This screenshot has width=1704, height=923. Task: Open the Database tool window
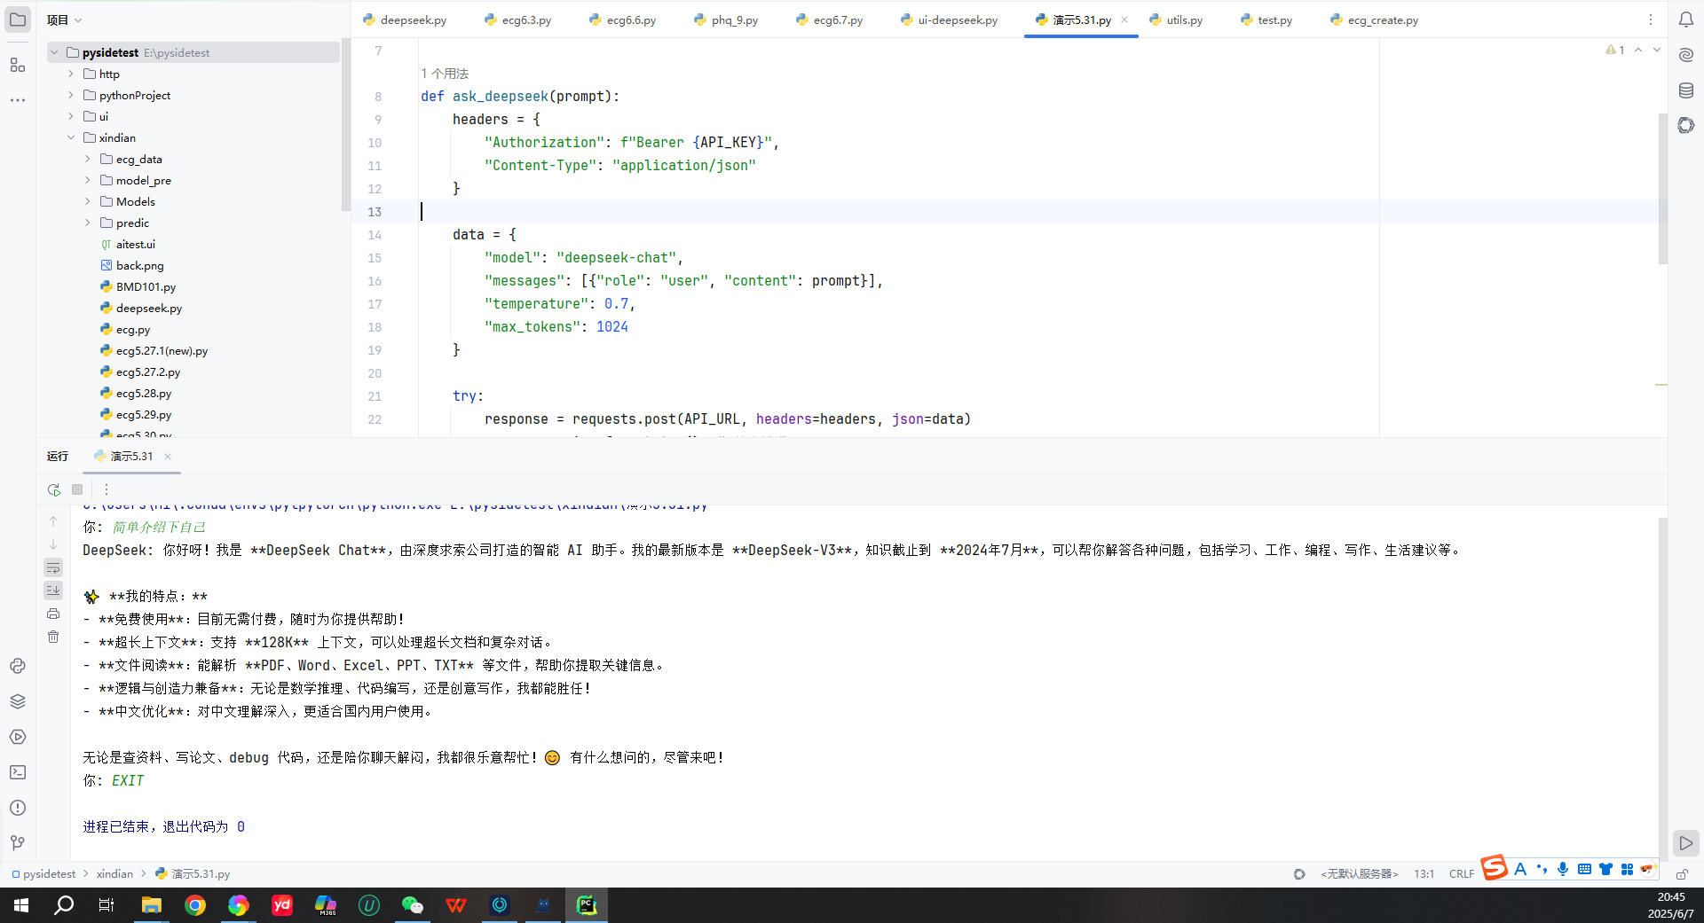coord(1685,90)
